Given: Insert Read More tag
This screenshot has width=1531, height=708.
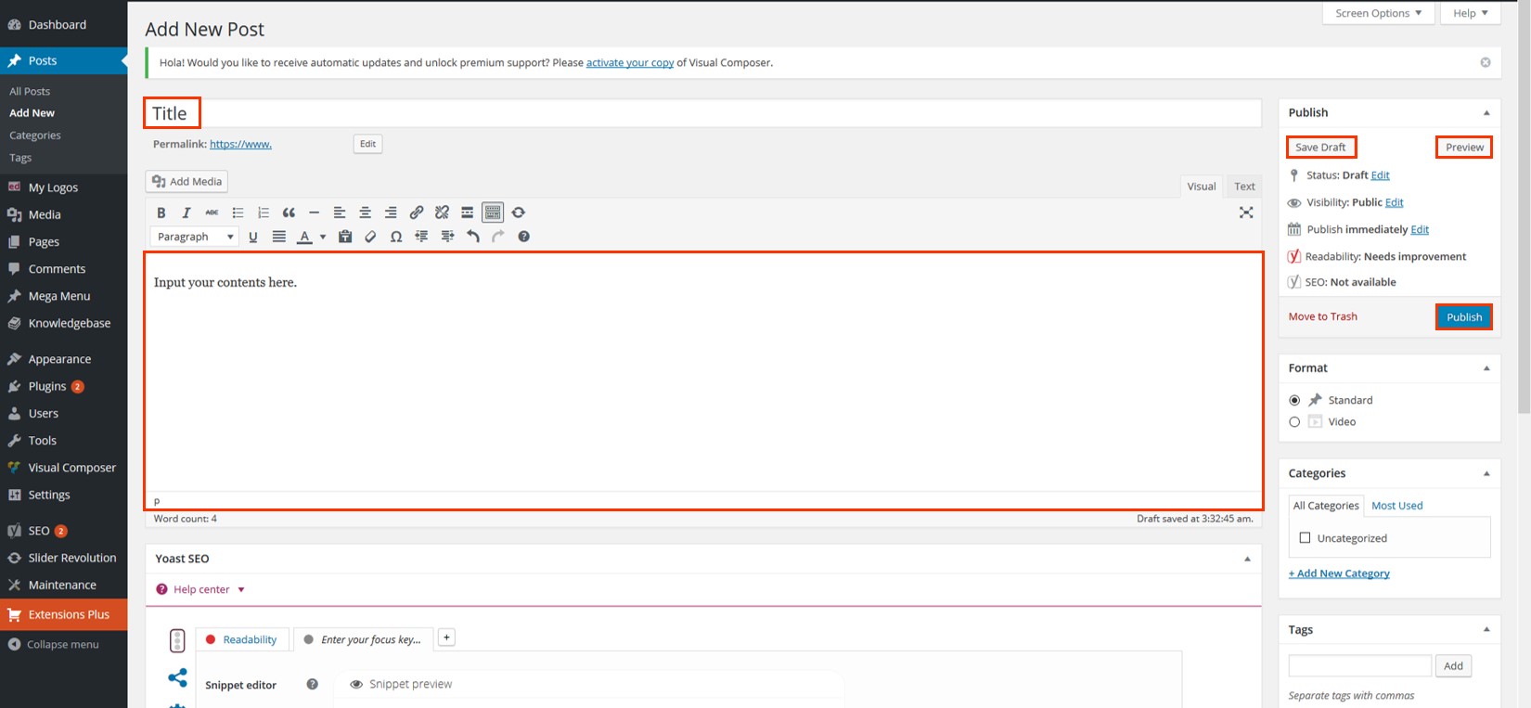Looking at the screenshot, I should pos(467,212).
